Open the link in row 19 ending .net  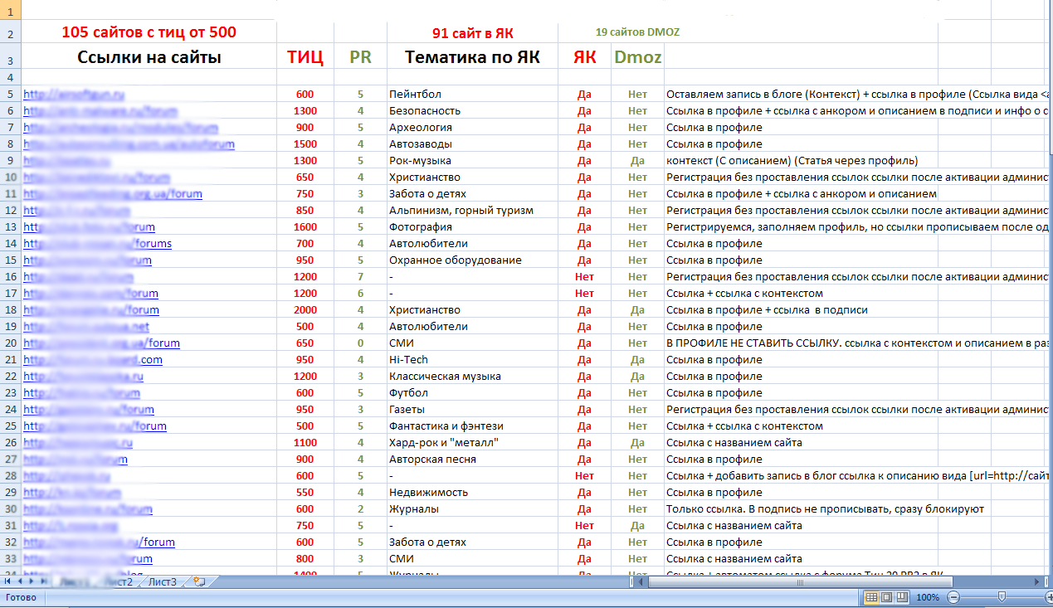coord(86,326)
